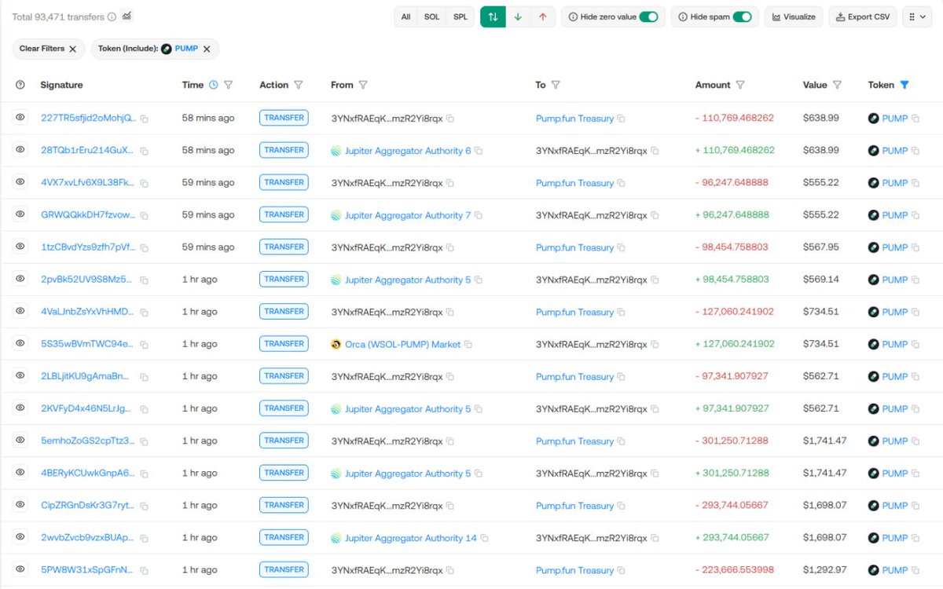Open the Value column filter funnel

(x=837, y=85)
